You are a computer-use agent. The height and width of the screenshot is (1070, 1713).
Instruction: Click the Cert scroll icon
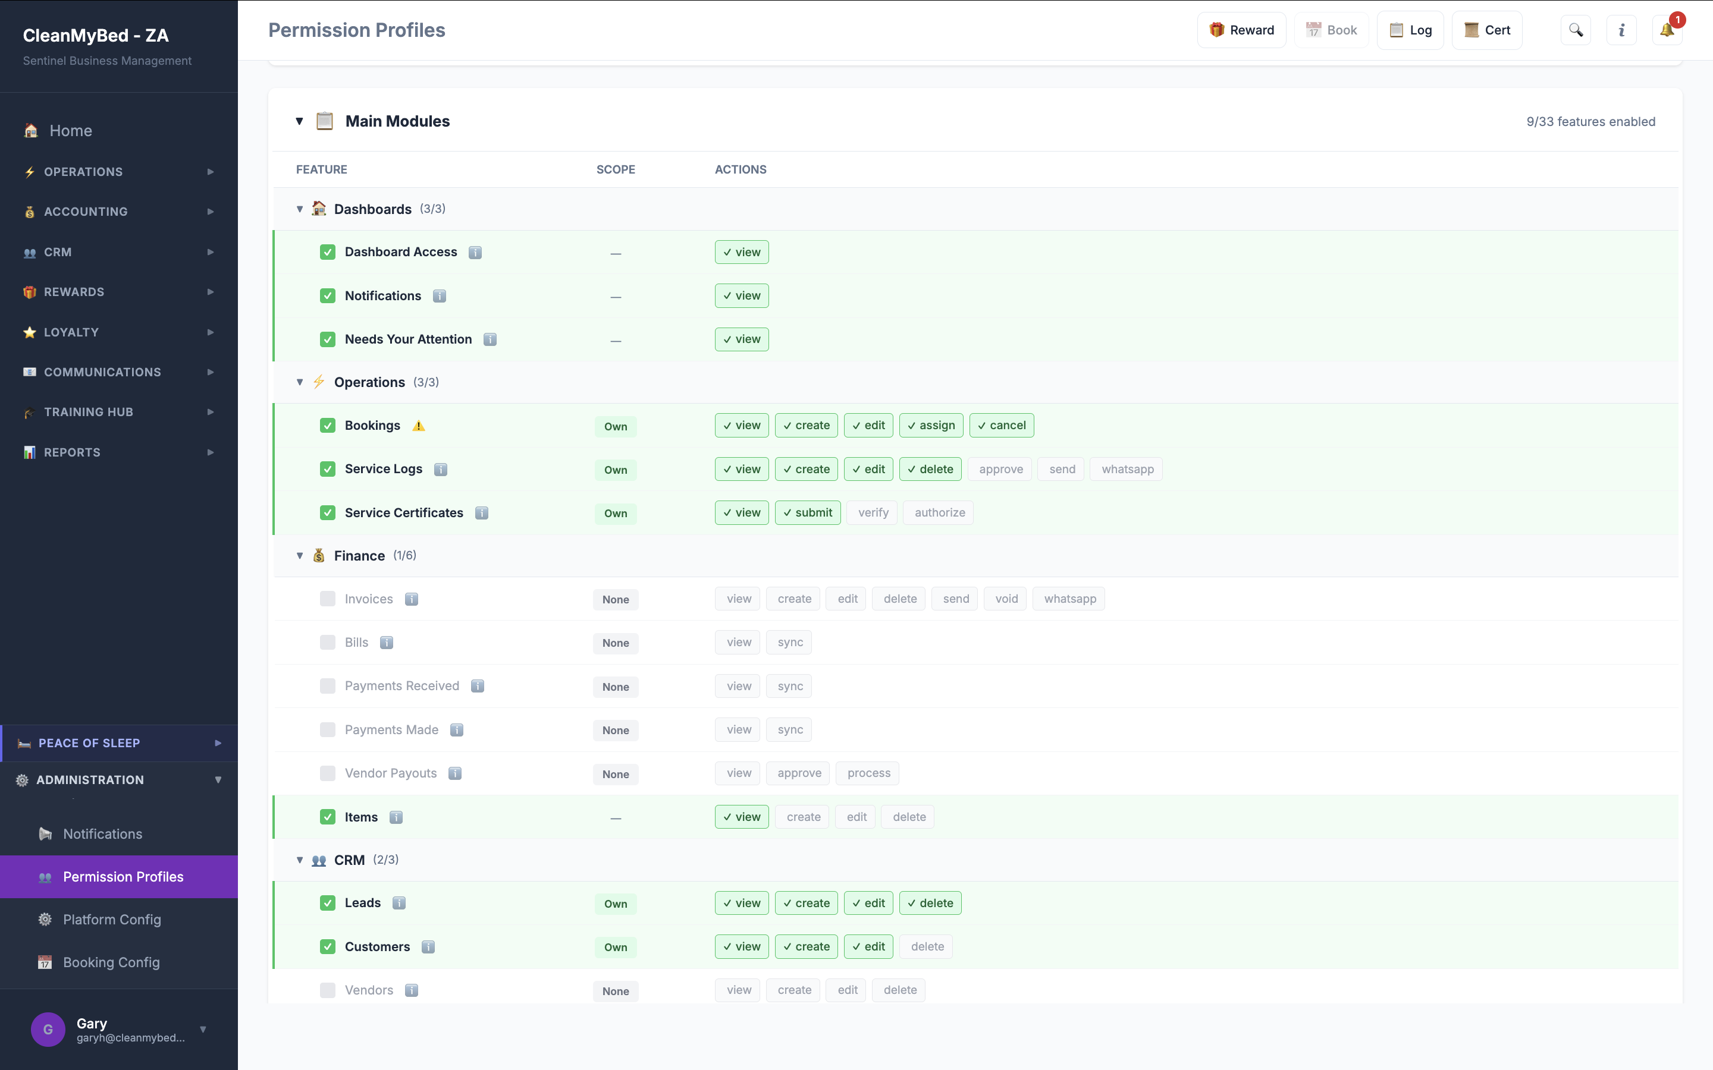tap(1474, 30)
